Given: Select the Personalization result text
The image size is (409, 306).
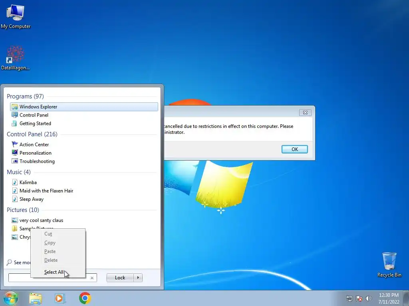Looking at the screenshot, I should pyautogui.click(x=36, y=153).
